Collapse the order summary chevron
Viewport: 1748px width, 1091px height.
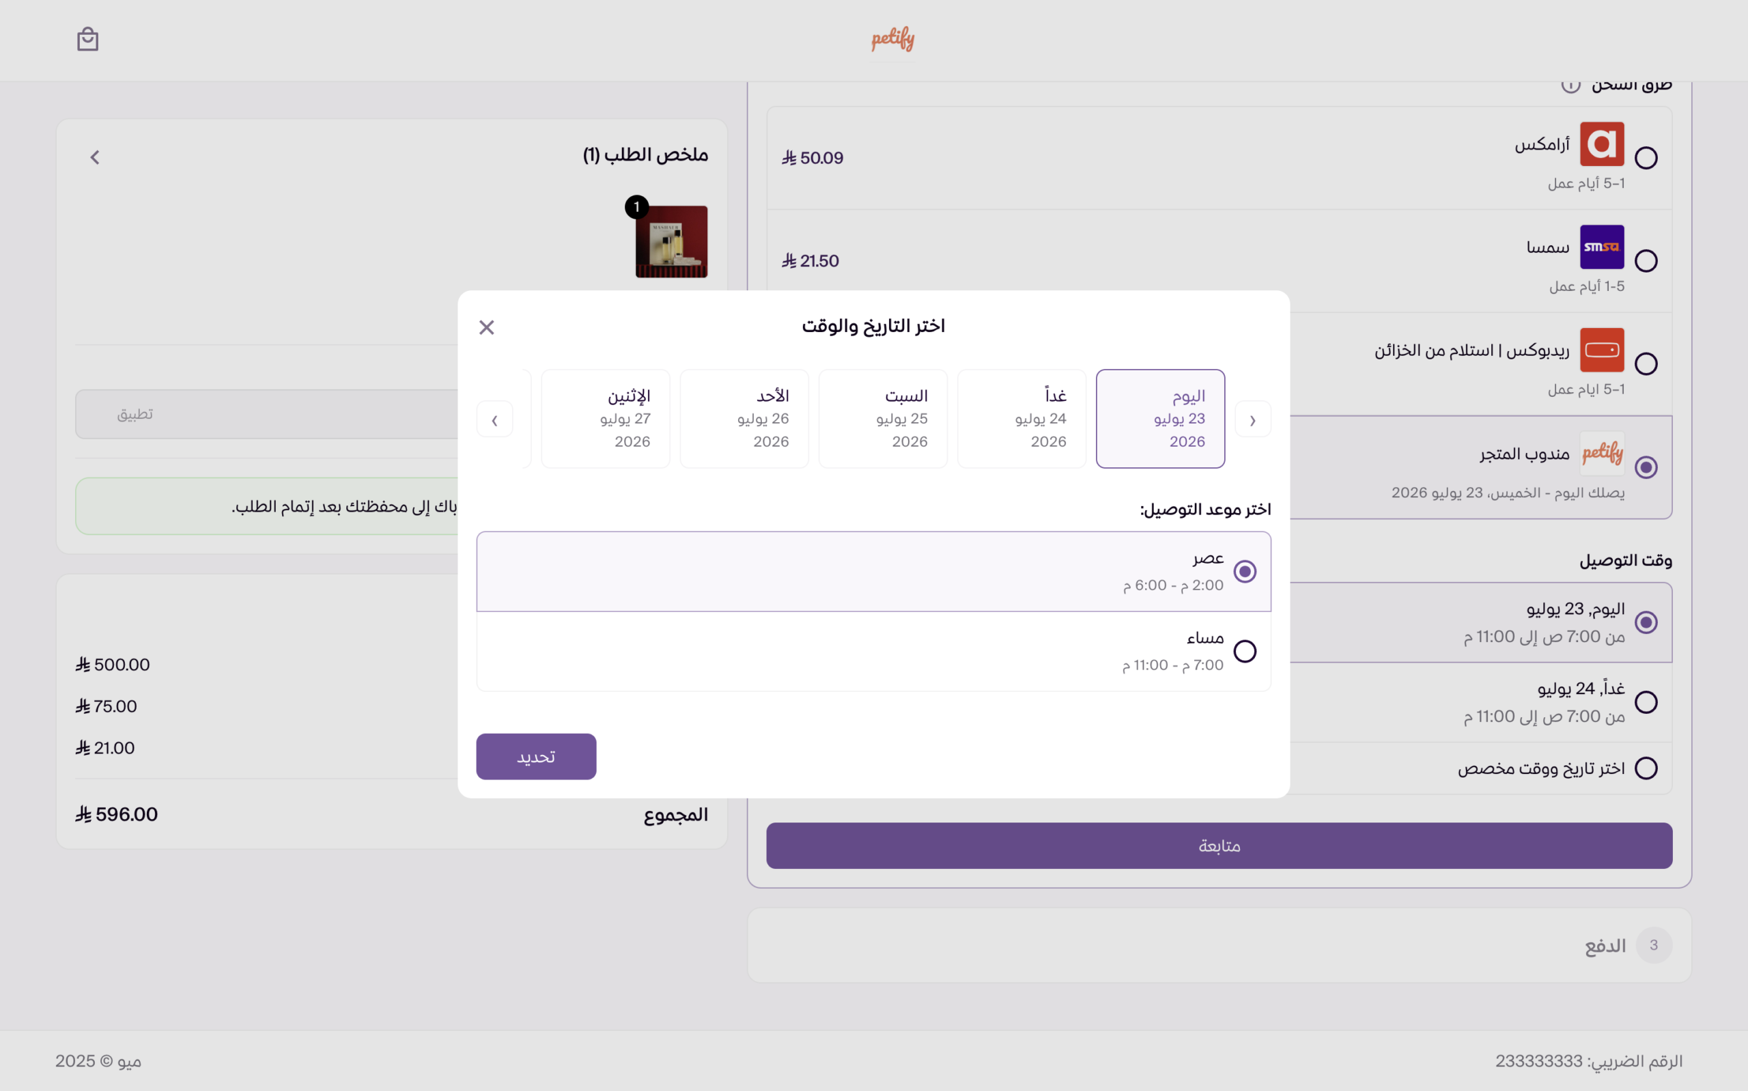[94, 157]
